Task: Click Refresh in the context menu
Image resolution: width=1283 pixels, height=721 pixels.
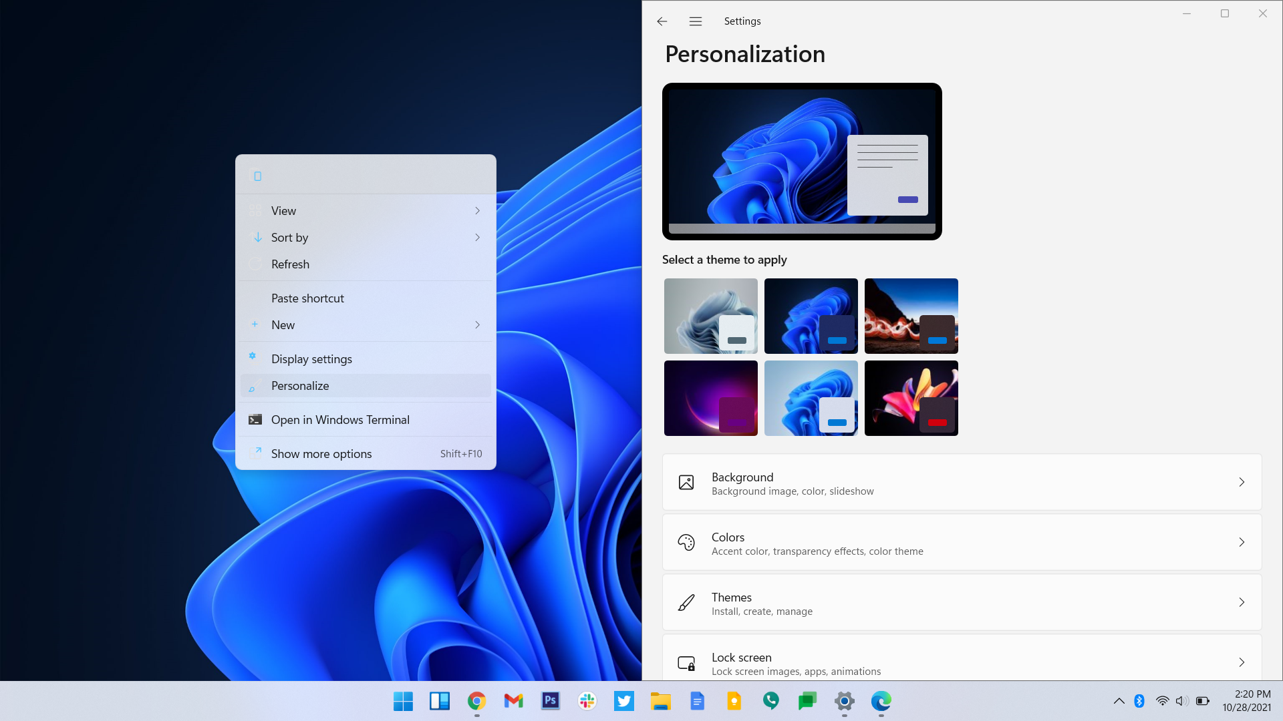Action: tap(290, 263)
